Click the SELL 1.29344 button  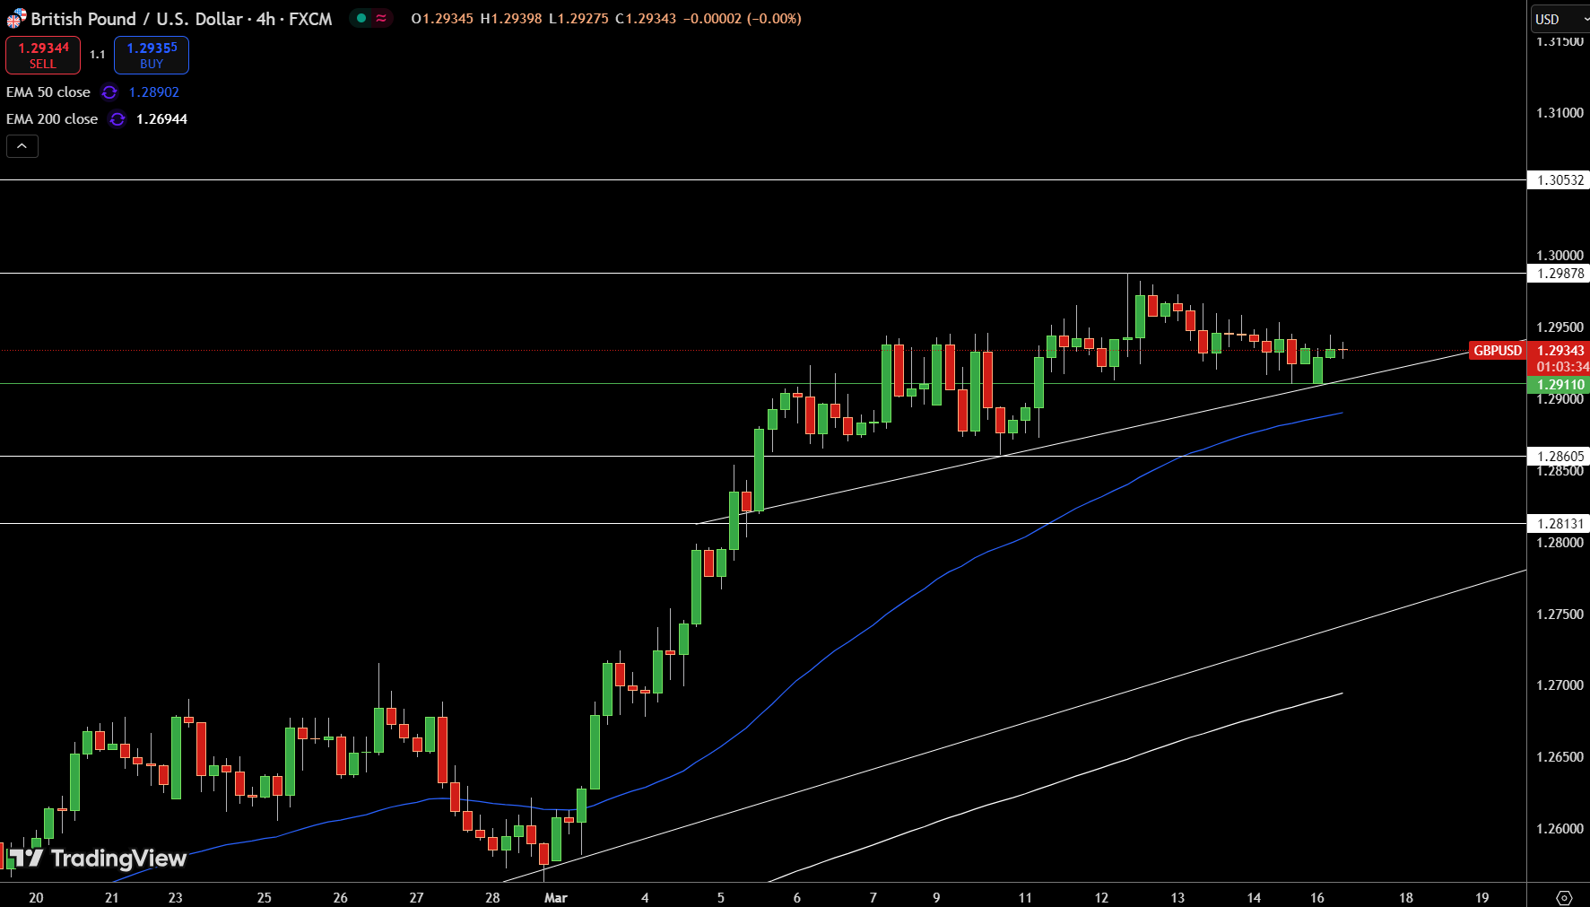[43, 55]
